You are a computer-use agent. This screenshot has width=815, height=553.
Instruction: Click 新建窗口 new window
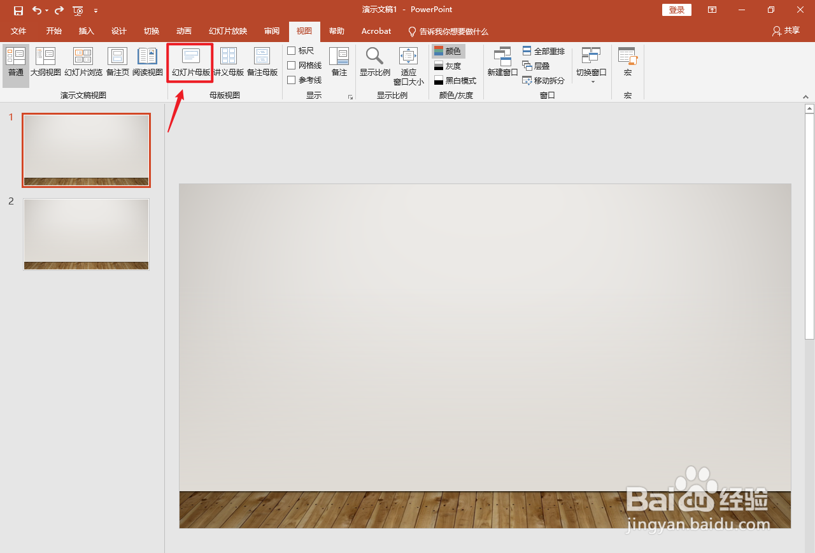coord(503,62)
